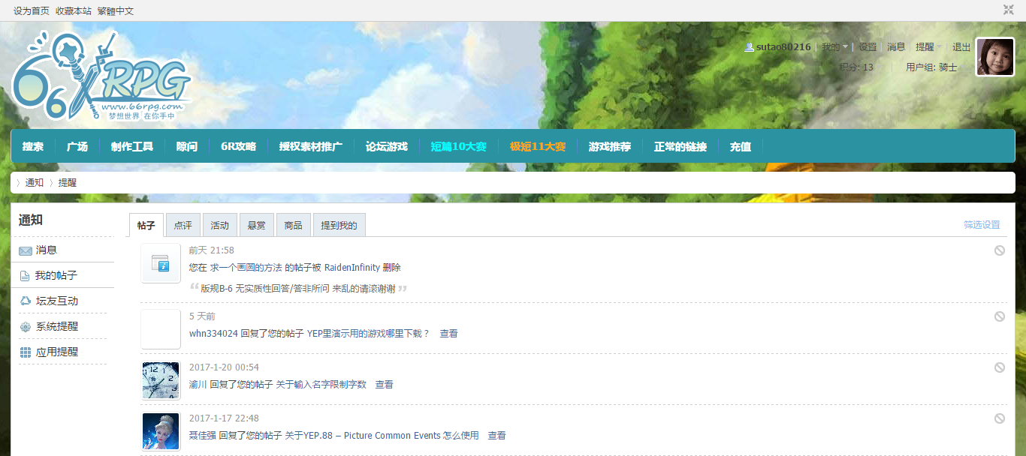Open 授权素材推广 in the navigation bar

311,146
